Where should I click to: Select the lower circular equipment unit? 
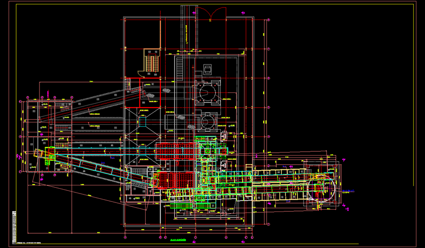pos(207,122)
